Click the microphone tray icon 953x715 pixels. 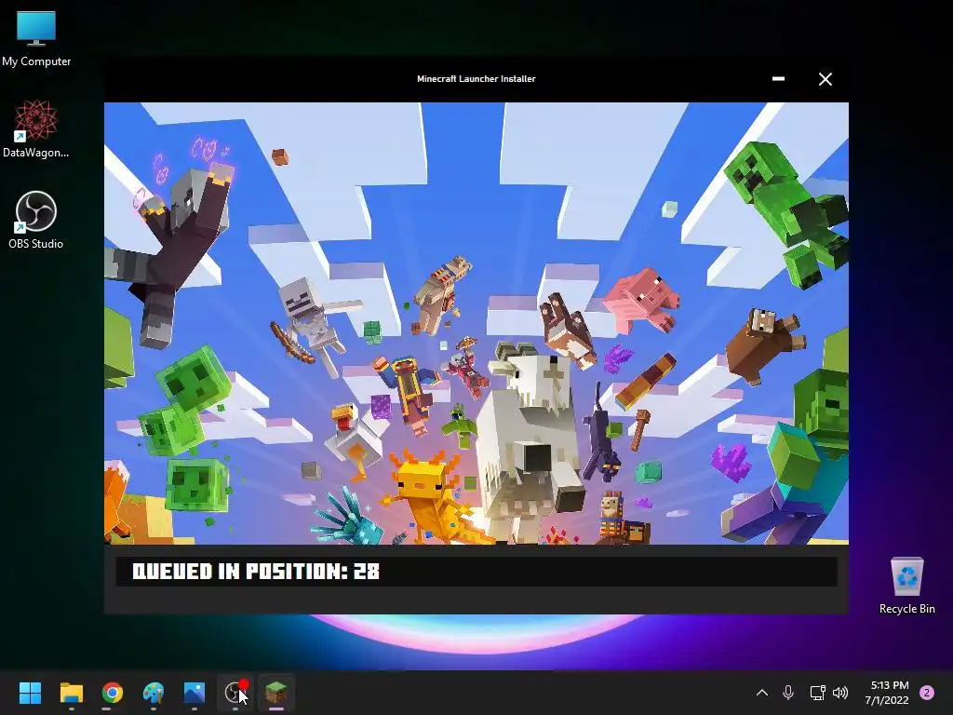788,693
